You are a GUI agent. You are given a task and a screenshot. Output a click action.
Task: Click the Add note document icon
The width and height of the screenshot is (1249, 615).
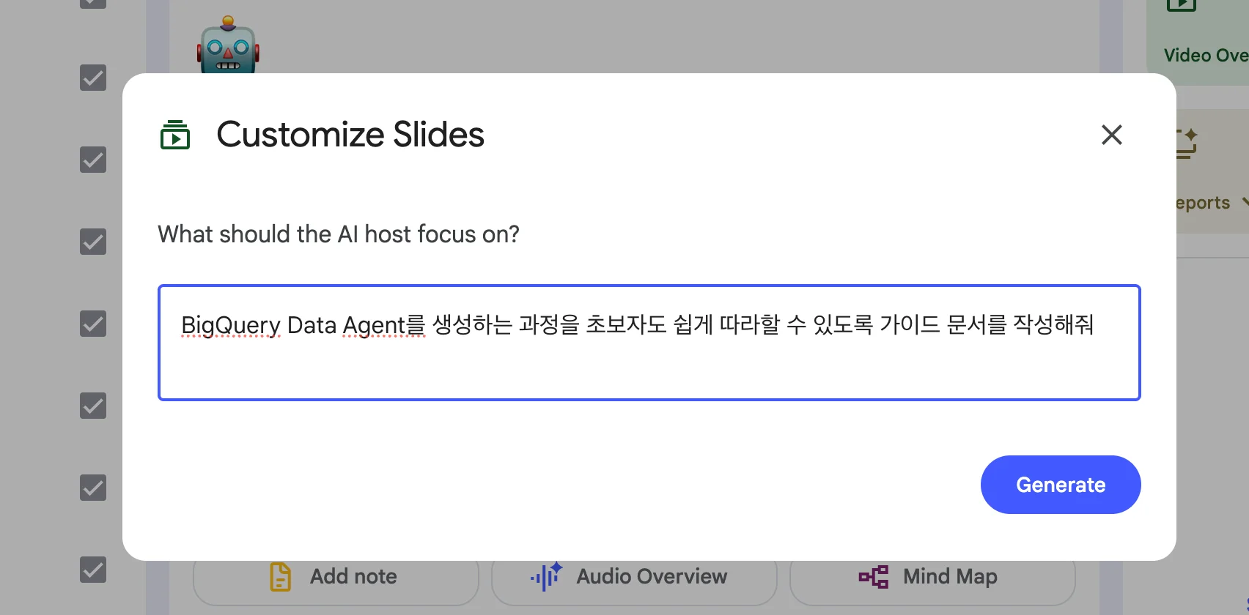click(280, 577)
